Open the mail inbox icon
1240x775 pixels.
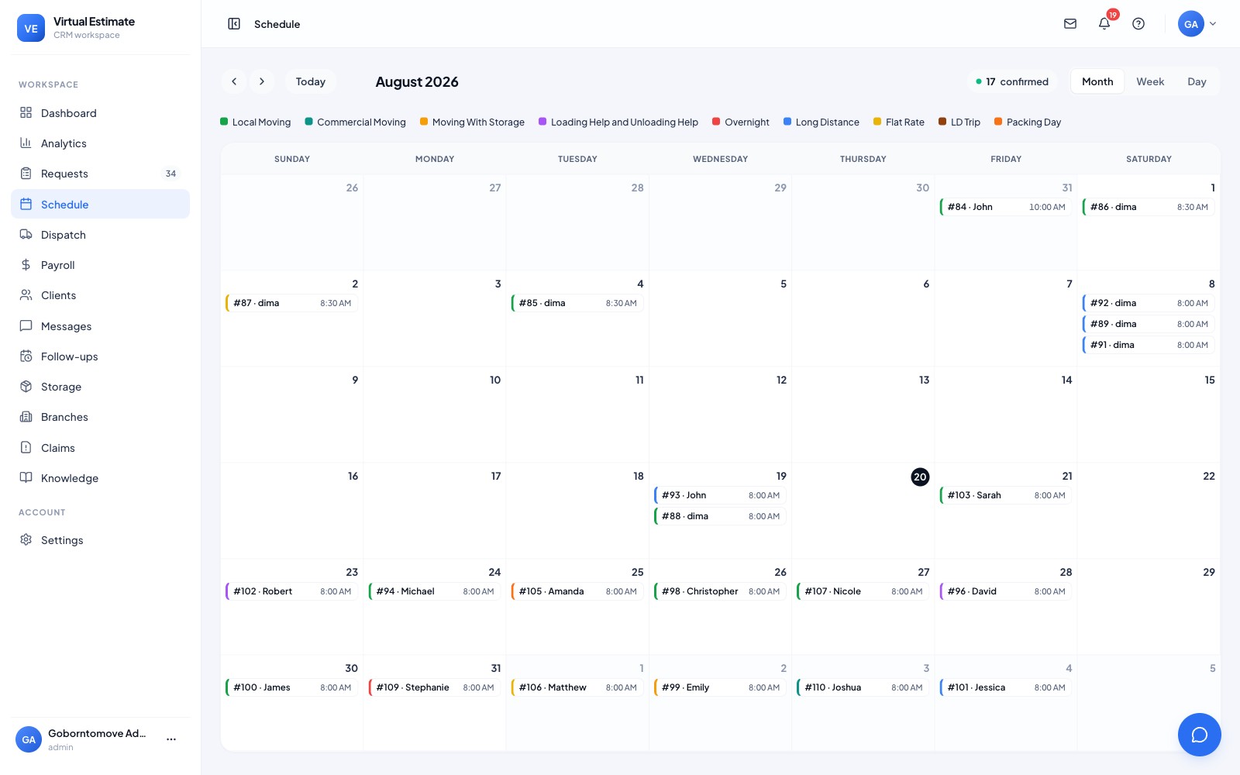pyautogui.click(x=1070, y=24)
